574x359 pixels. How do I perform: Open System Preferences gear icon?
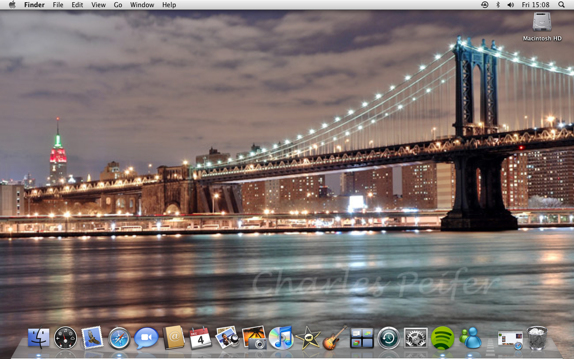416,338
